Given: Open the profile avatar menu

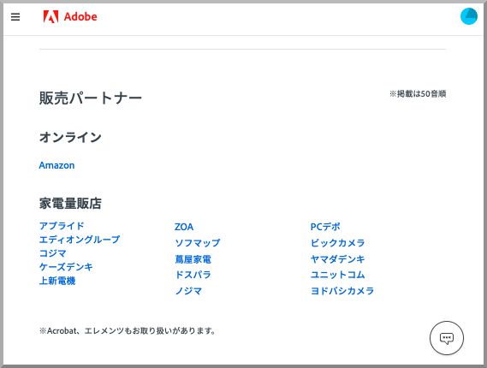Looking at the screenshot, I should click(469, 16).
